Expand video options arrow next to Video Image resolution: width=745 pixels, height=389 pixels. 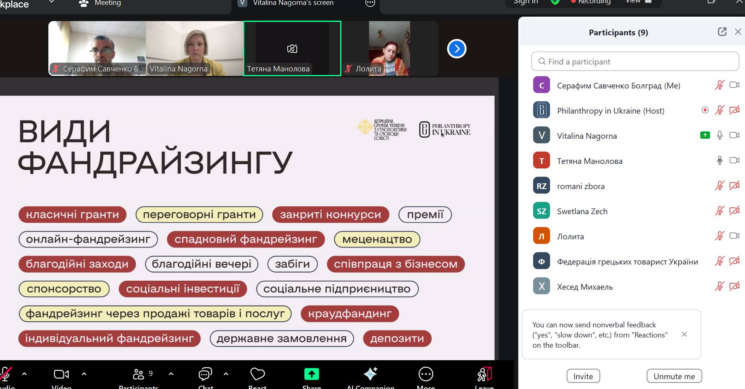(x=84, y=374)
